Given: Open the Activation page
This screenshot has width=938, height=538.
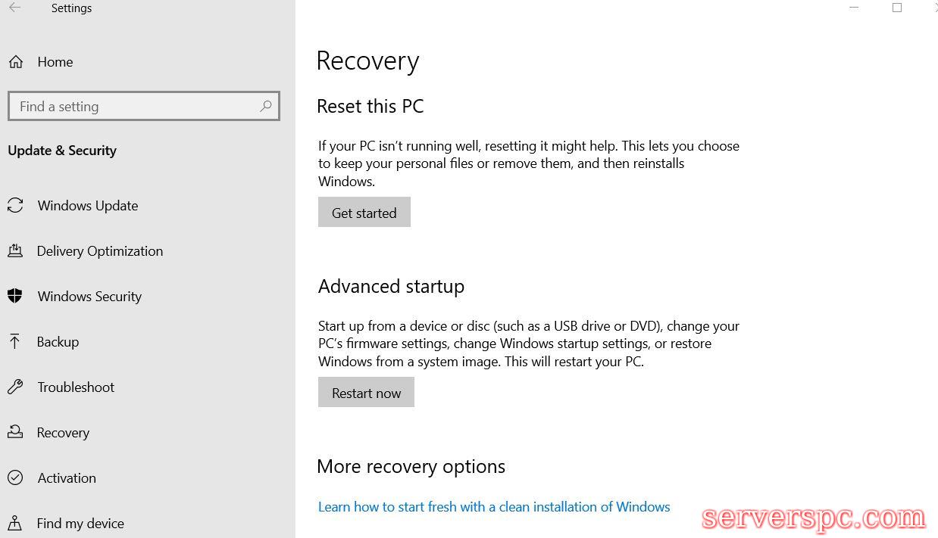Looking at the screenshot, I should pos(67,478).
